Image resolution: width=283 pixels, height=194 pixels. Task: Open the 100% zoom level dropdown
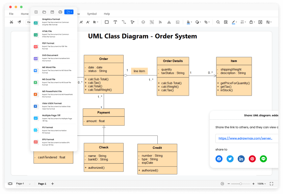coord(261,184)
